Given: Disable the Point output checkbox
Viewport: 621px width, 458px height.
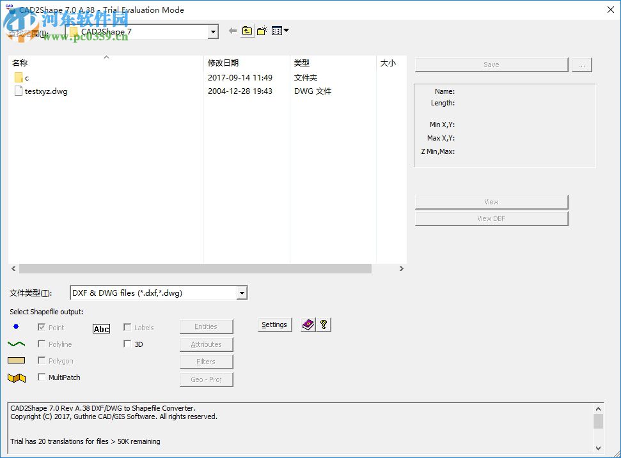Looking at the screenshot, I should click(x=41, y=326).
